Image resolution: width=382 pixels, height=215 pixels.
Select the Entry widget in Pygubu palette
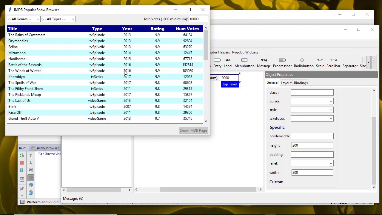pos(217,63)
